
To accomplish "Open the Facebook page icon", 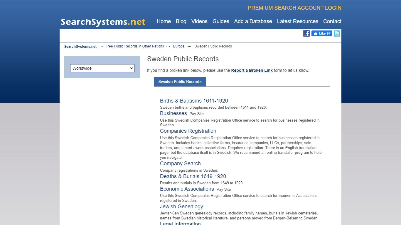I will 306,33.
